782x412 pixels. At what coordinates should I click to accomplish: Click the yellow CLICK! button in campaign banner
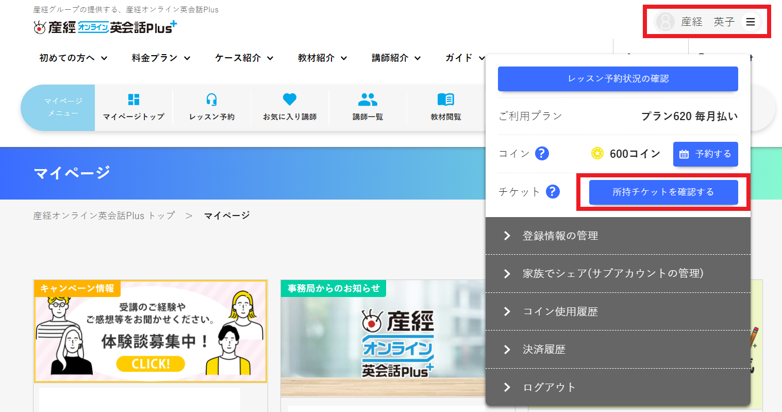(151, 364)
